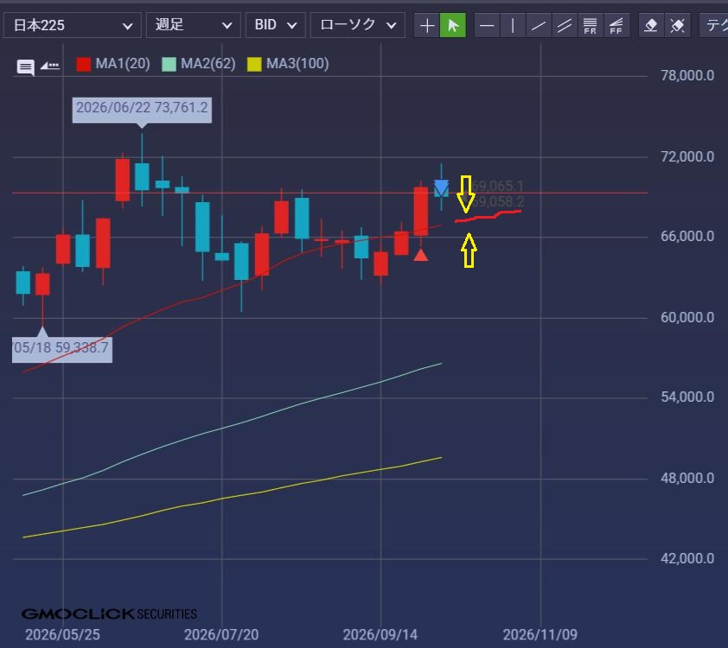This screenshot has height=648, width=728.
Task: Choose the horizontal line drawing tool
Action: pos(487,25)
